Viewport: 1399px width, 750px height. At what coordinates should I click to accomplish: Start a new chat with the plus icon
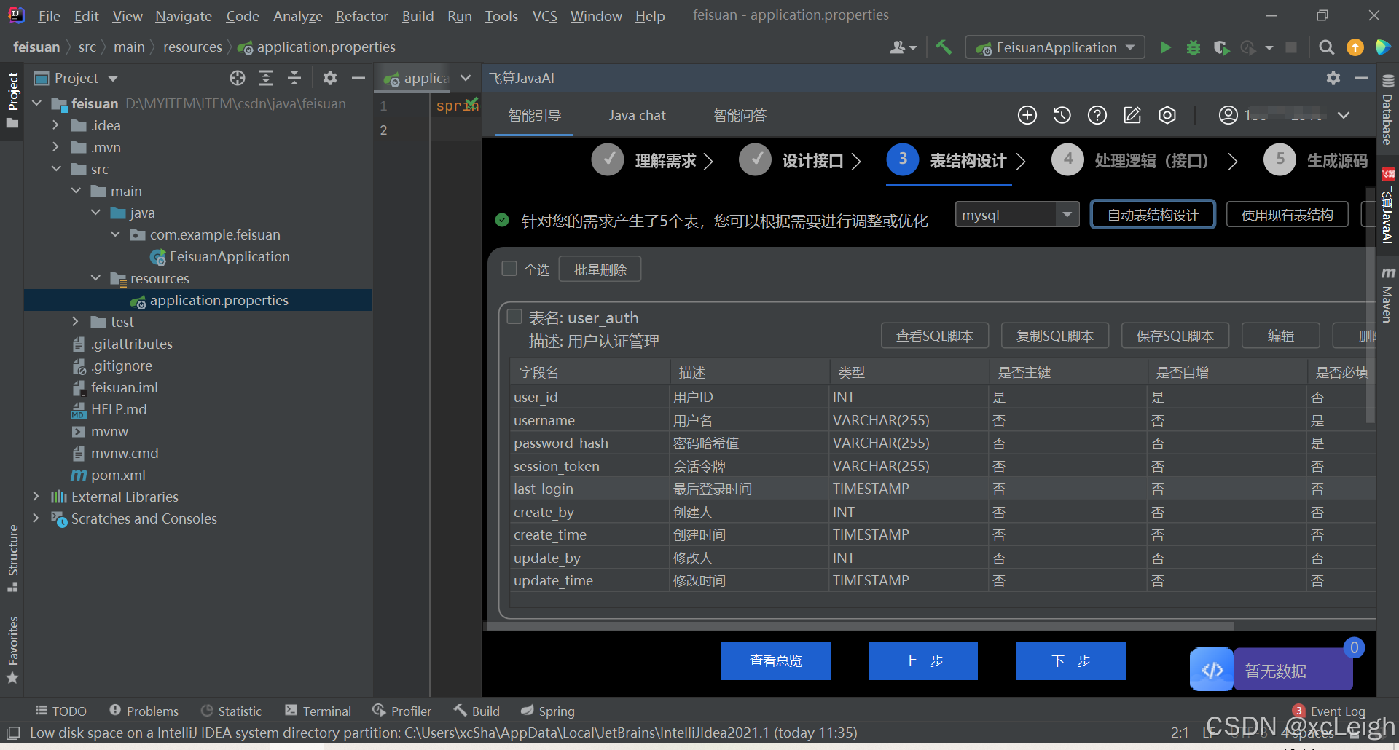pos(1027,115)
